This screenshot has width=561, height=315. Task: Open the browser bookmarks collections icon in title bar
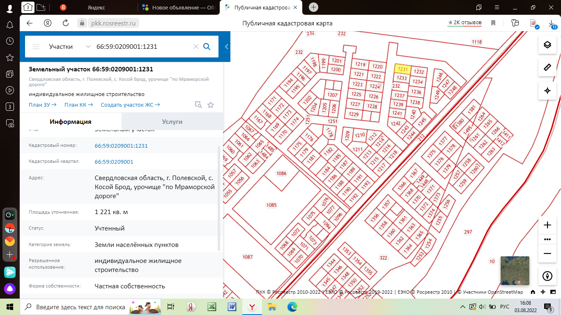pyautogui.click(x=478, y=7)
